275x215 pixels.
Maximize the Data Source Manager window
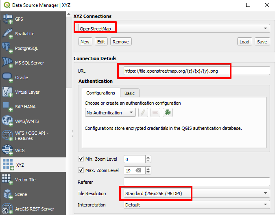pyautogui.click(x=248, y=5)
